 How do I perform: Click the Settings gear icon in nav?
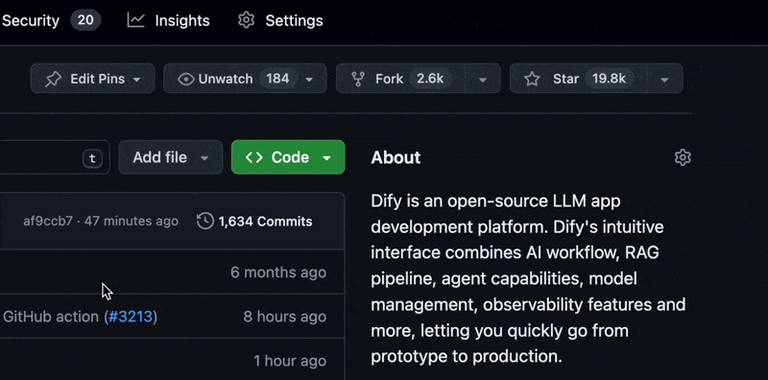(x=246, y=20)
